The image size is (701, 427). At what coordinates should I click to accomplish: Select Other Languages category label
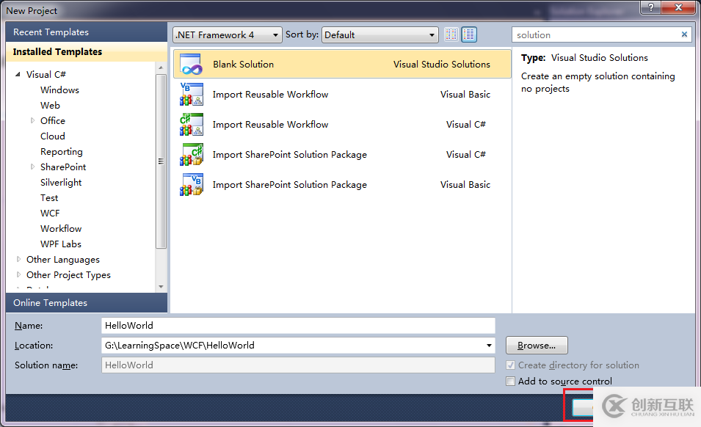(63, 260)
